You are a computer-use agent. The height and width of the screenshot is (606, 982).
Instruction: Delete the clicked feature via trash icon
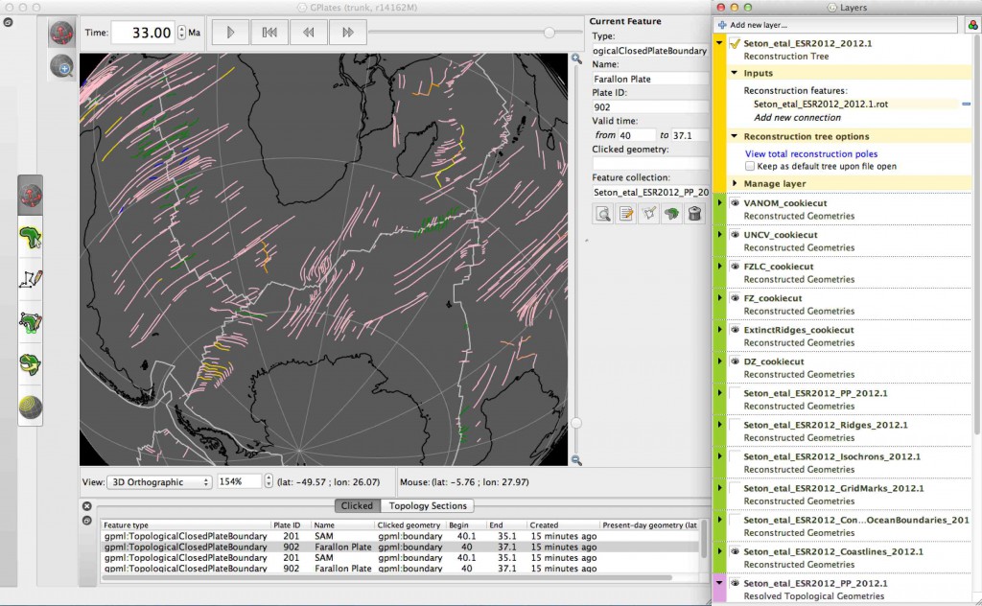point(693,213)
